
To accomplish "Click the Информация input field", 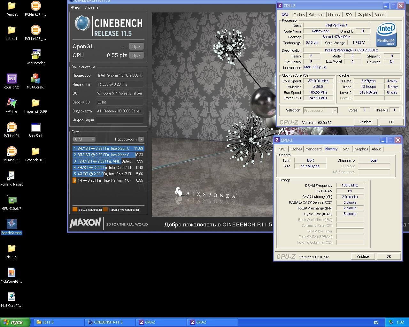I will click(120, 120).
